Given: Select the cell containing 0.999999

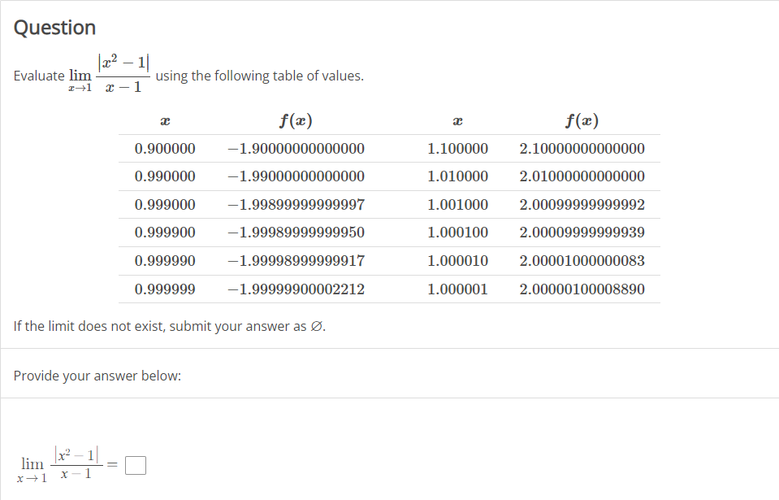Looking at the screenshot, I should pos(164,289).
